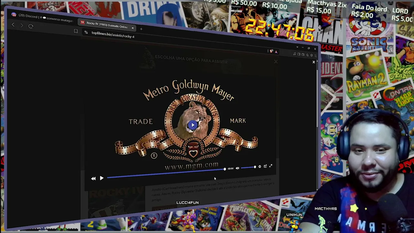Click play in the player control bar
The height and width of the screenshot is (233, 414).
[102, 178]
